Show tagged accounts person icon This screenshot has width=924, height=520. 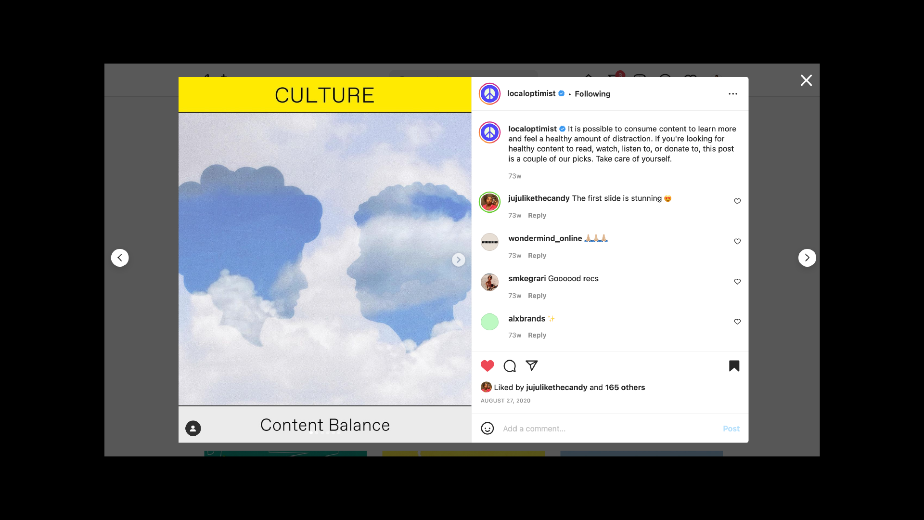193,428
